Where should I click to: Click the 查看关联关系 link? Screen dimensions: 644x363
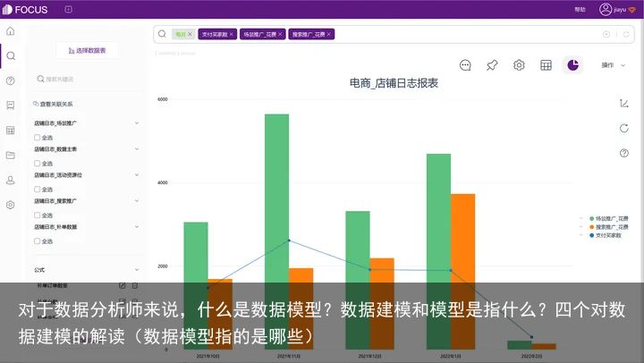[53, 104]
